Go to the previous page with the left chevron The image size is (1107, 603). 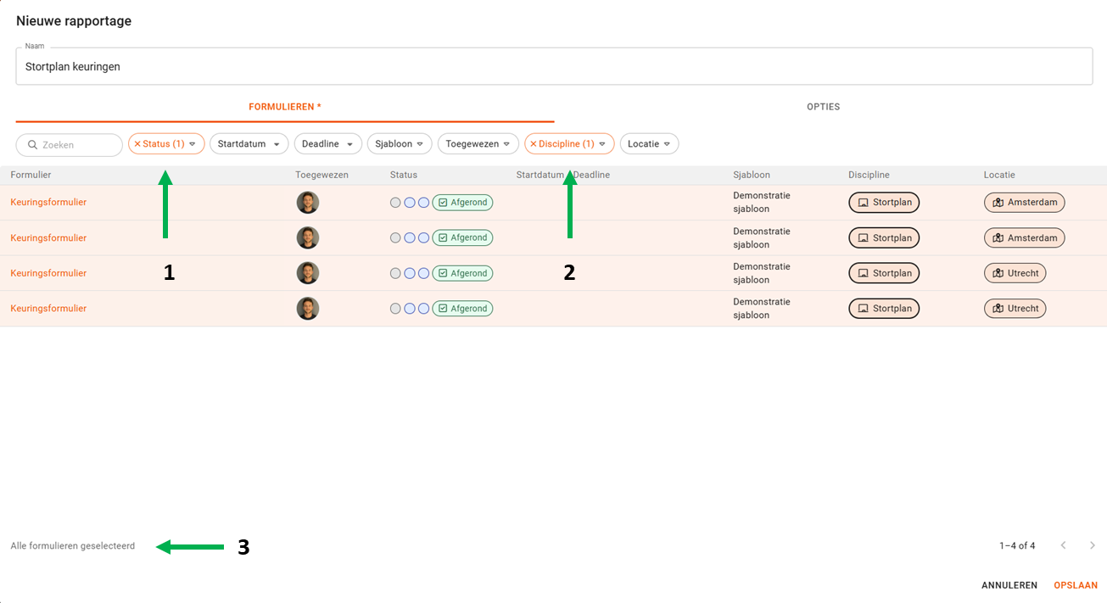[1063, 545]
